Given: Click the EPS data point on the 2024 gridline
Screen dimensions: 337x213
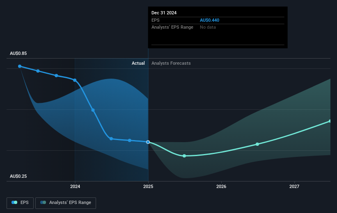Looking at the screenshot, I should tap(75, 80).
